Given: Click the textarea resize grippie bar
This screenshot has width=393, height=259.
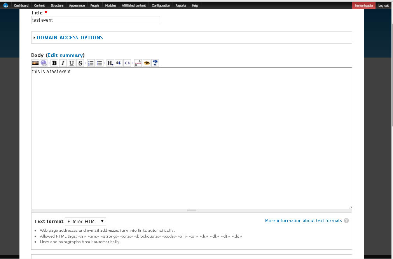Looking at the screenshot, I should coord(192,210).
